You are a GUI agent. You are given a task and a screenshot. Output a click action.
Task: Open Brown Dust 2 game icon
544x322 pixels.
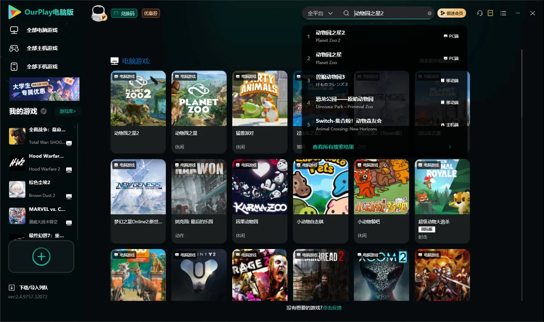tap(17, 189)
